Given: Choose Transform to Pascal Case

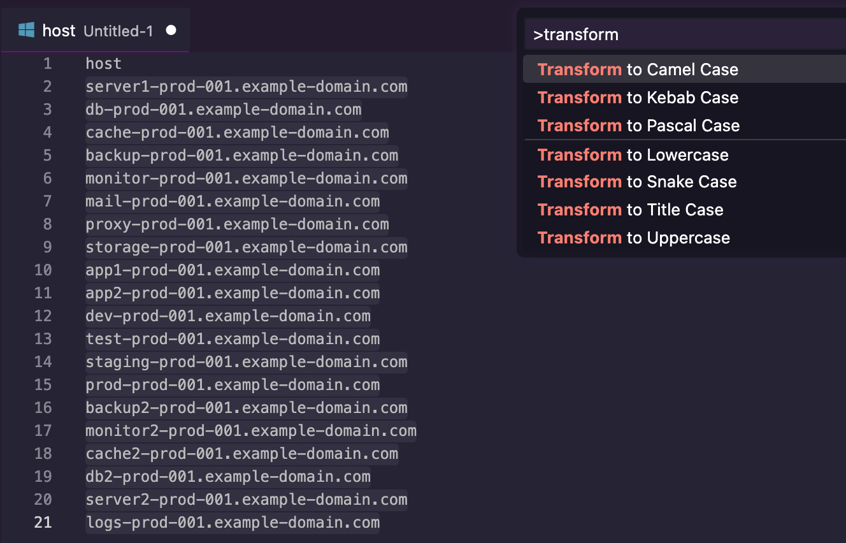Looking at the screenshot, I should click(638, 126).
